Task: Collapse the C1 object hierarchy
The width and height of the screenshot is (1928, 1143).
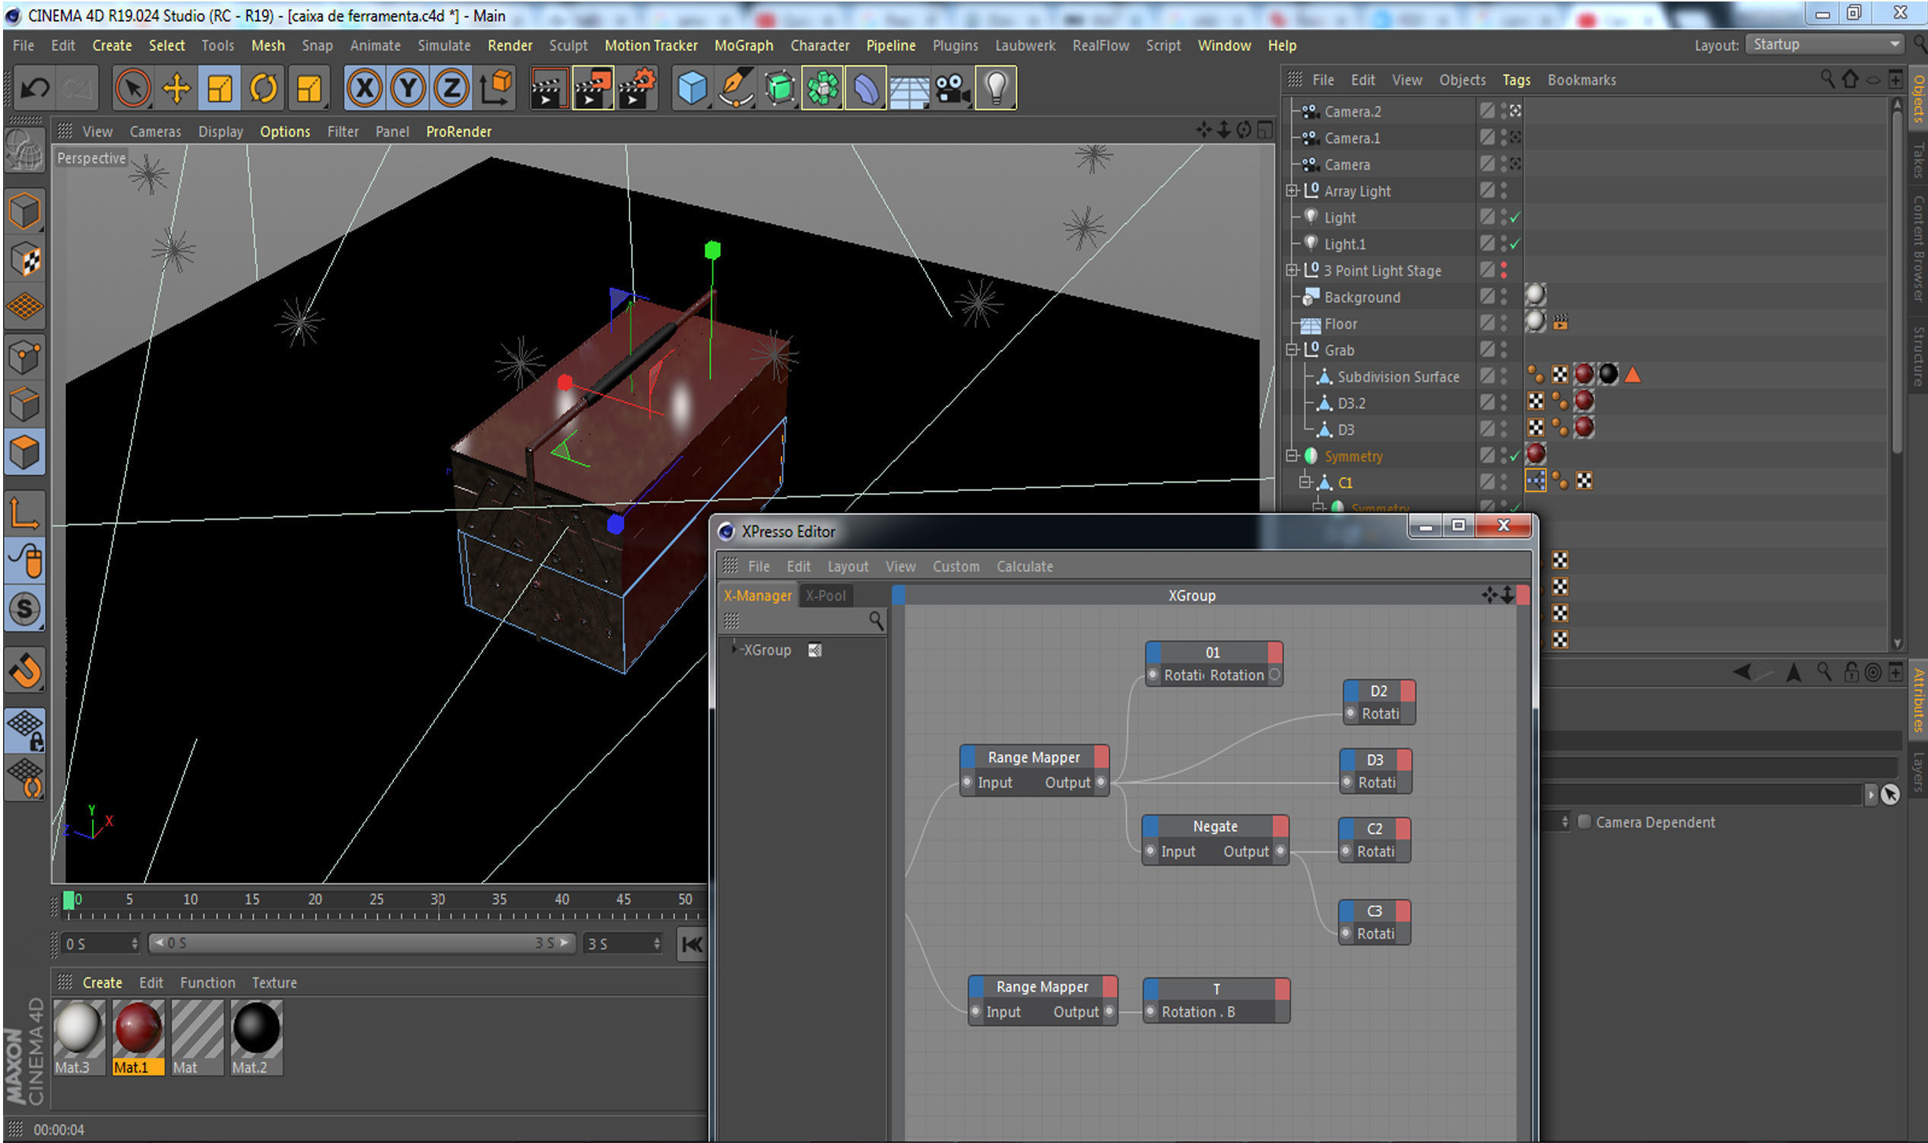Action: pos(1305,482)
